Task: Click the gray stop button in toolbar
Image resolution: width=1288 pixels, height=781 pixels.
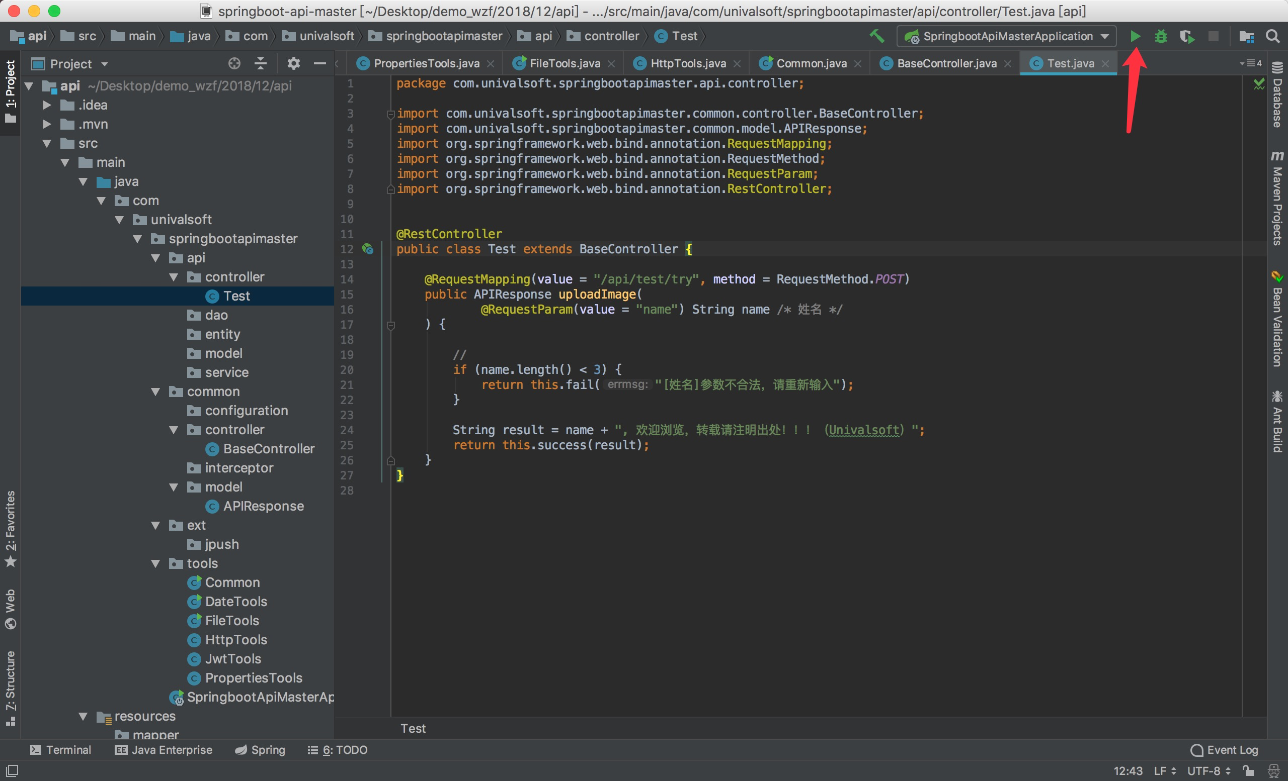Action: (1214, 37)
